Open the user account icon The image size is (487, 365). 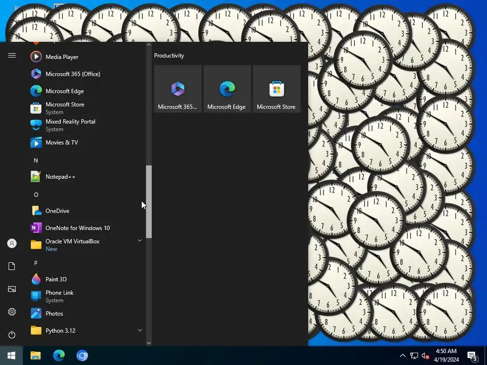click(x=12, y=243)
